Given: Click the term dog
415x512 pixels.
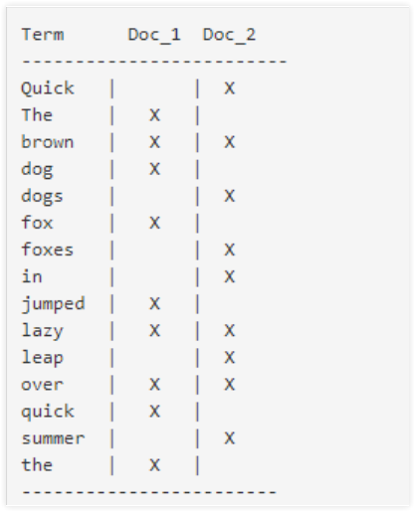Looking at the screenshot, I should pos(37,170).
